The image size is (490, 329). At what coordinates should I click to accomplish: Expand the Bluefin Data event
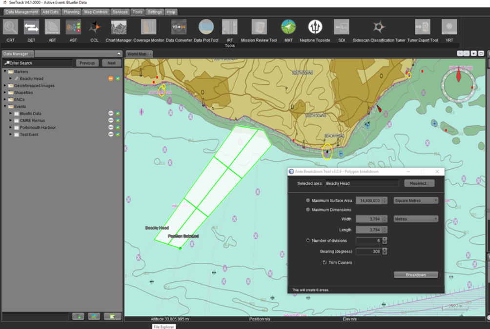[x=10, y=114]
